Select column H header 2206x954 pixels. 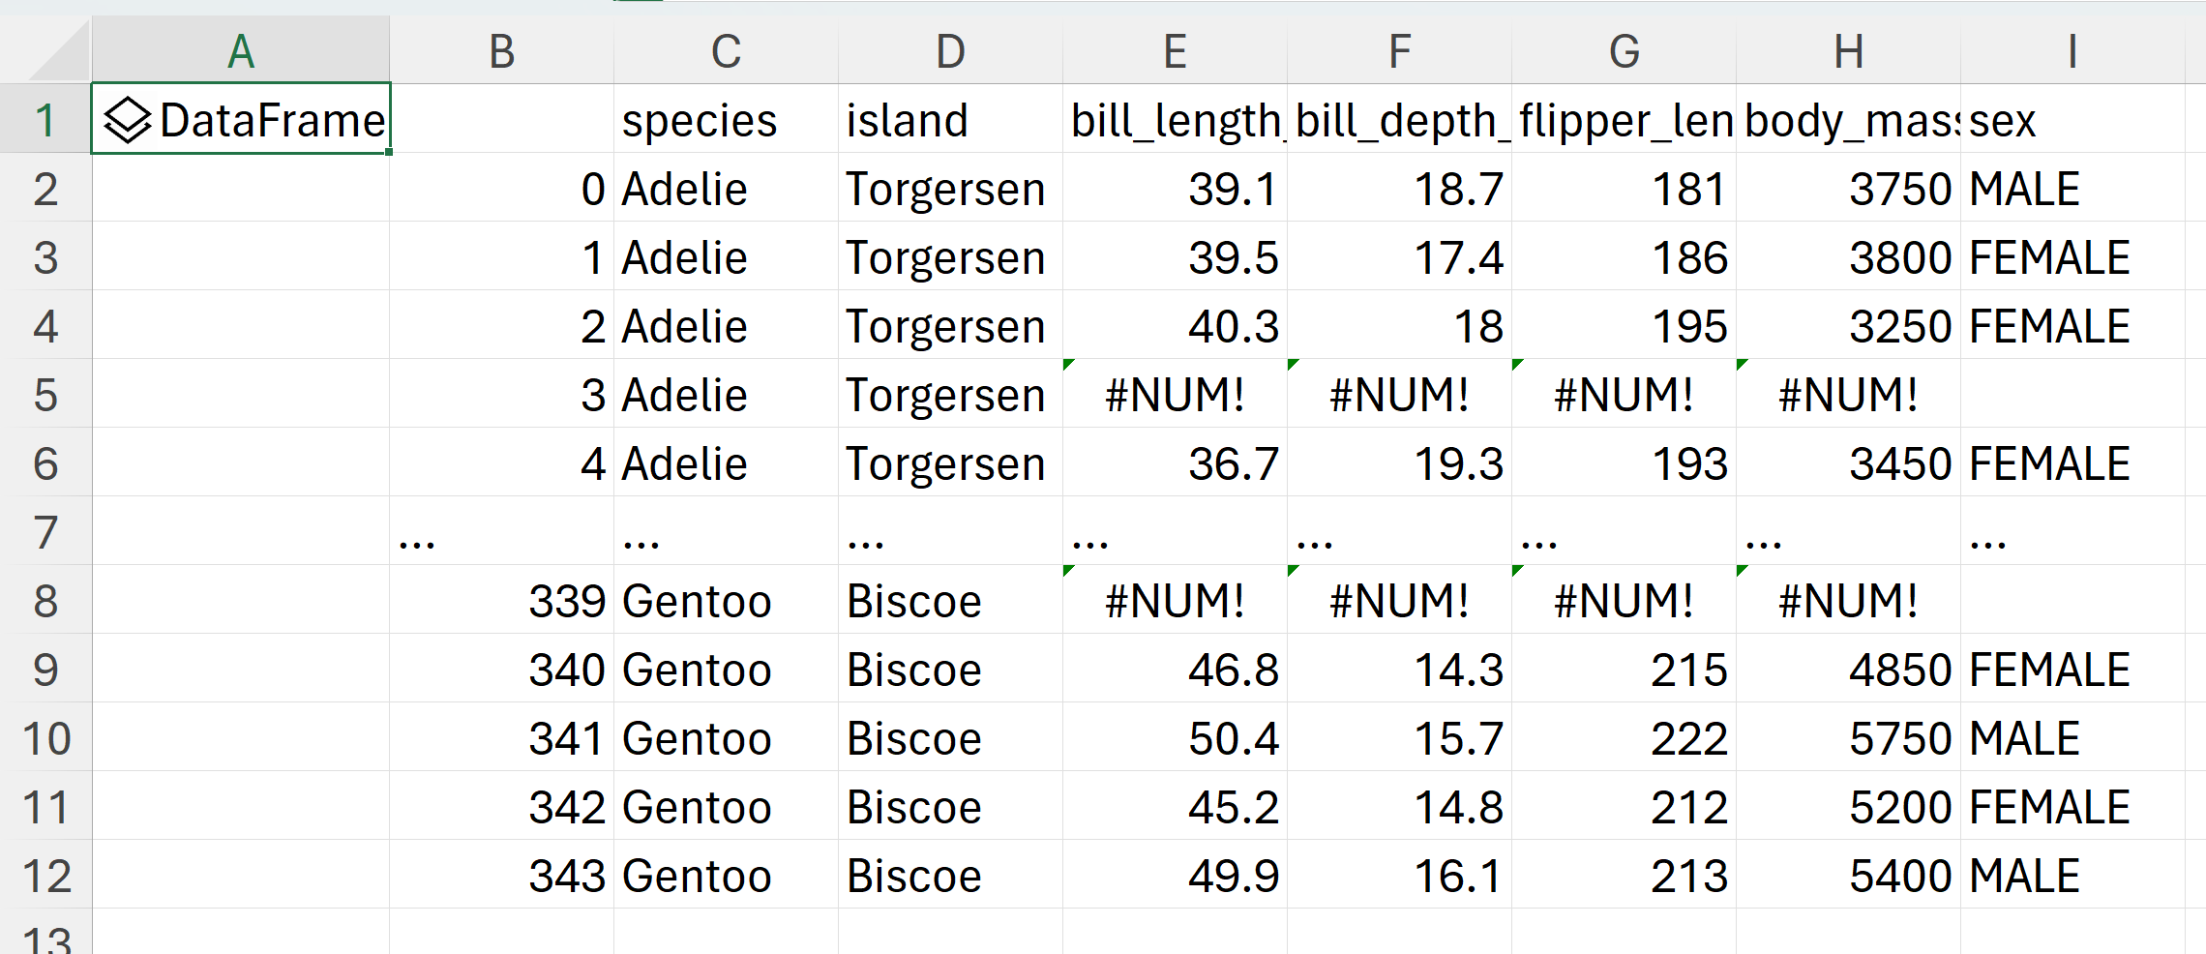[x=1848, y=51]
